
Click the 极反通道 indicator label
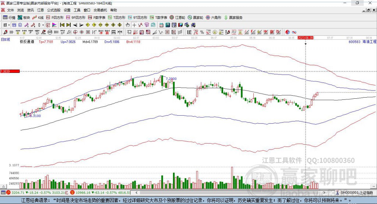[27, 42]
